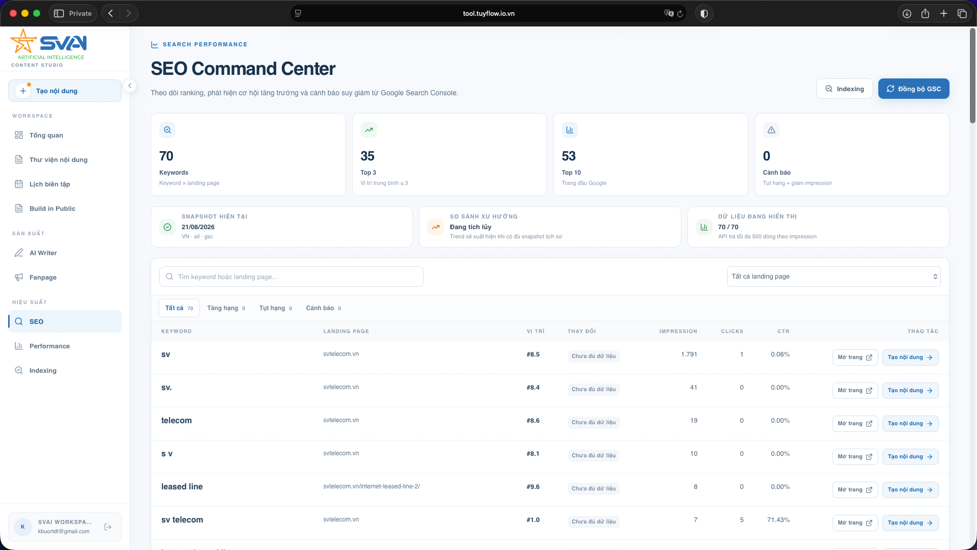Image resolution: width=977 pixels, height=550 pixels.
Task: Open browser downloads icon
Action: 907,13
